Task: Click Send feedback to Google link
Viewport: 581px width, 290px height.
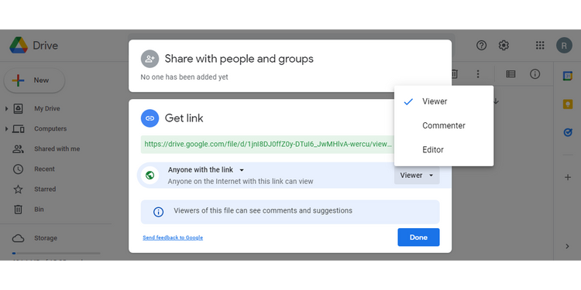Action: [173, 237]
